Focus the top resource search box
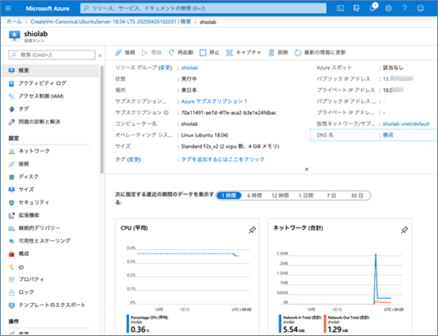 [204, 9]
